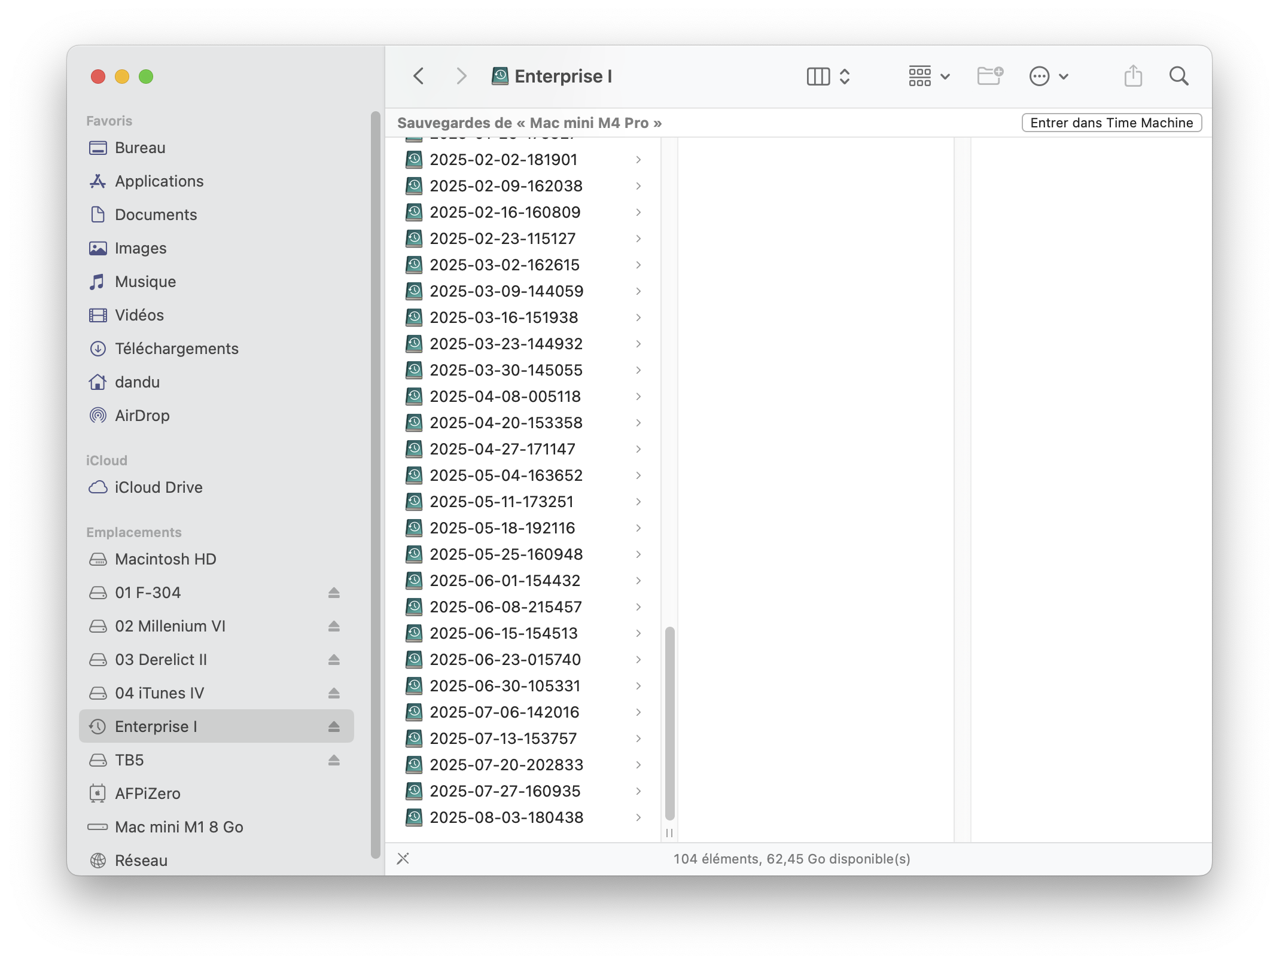Image resolution: width=1279 pixels, height=964 pixels.
Task: Open the group-by grid dropdown
Action: pyautogui.click(x=929, y=76)
